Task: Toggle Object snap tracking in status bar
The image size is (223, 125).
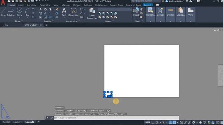Action: 170,122
